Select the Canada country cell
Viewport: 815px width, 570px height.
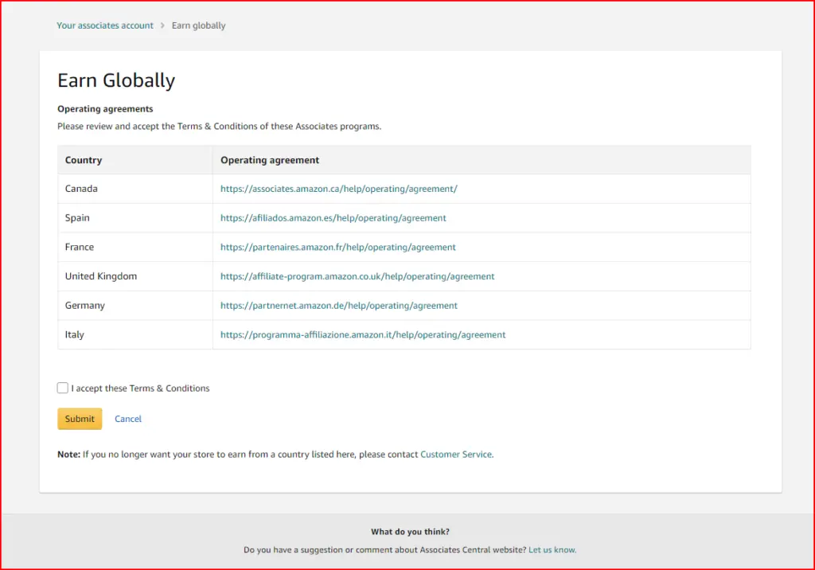(x=135, y=189)
